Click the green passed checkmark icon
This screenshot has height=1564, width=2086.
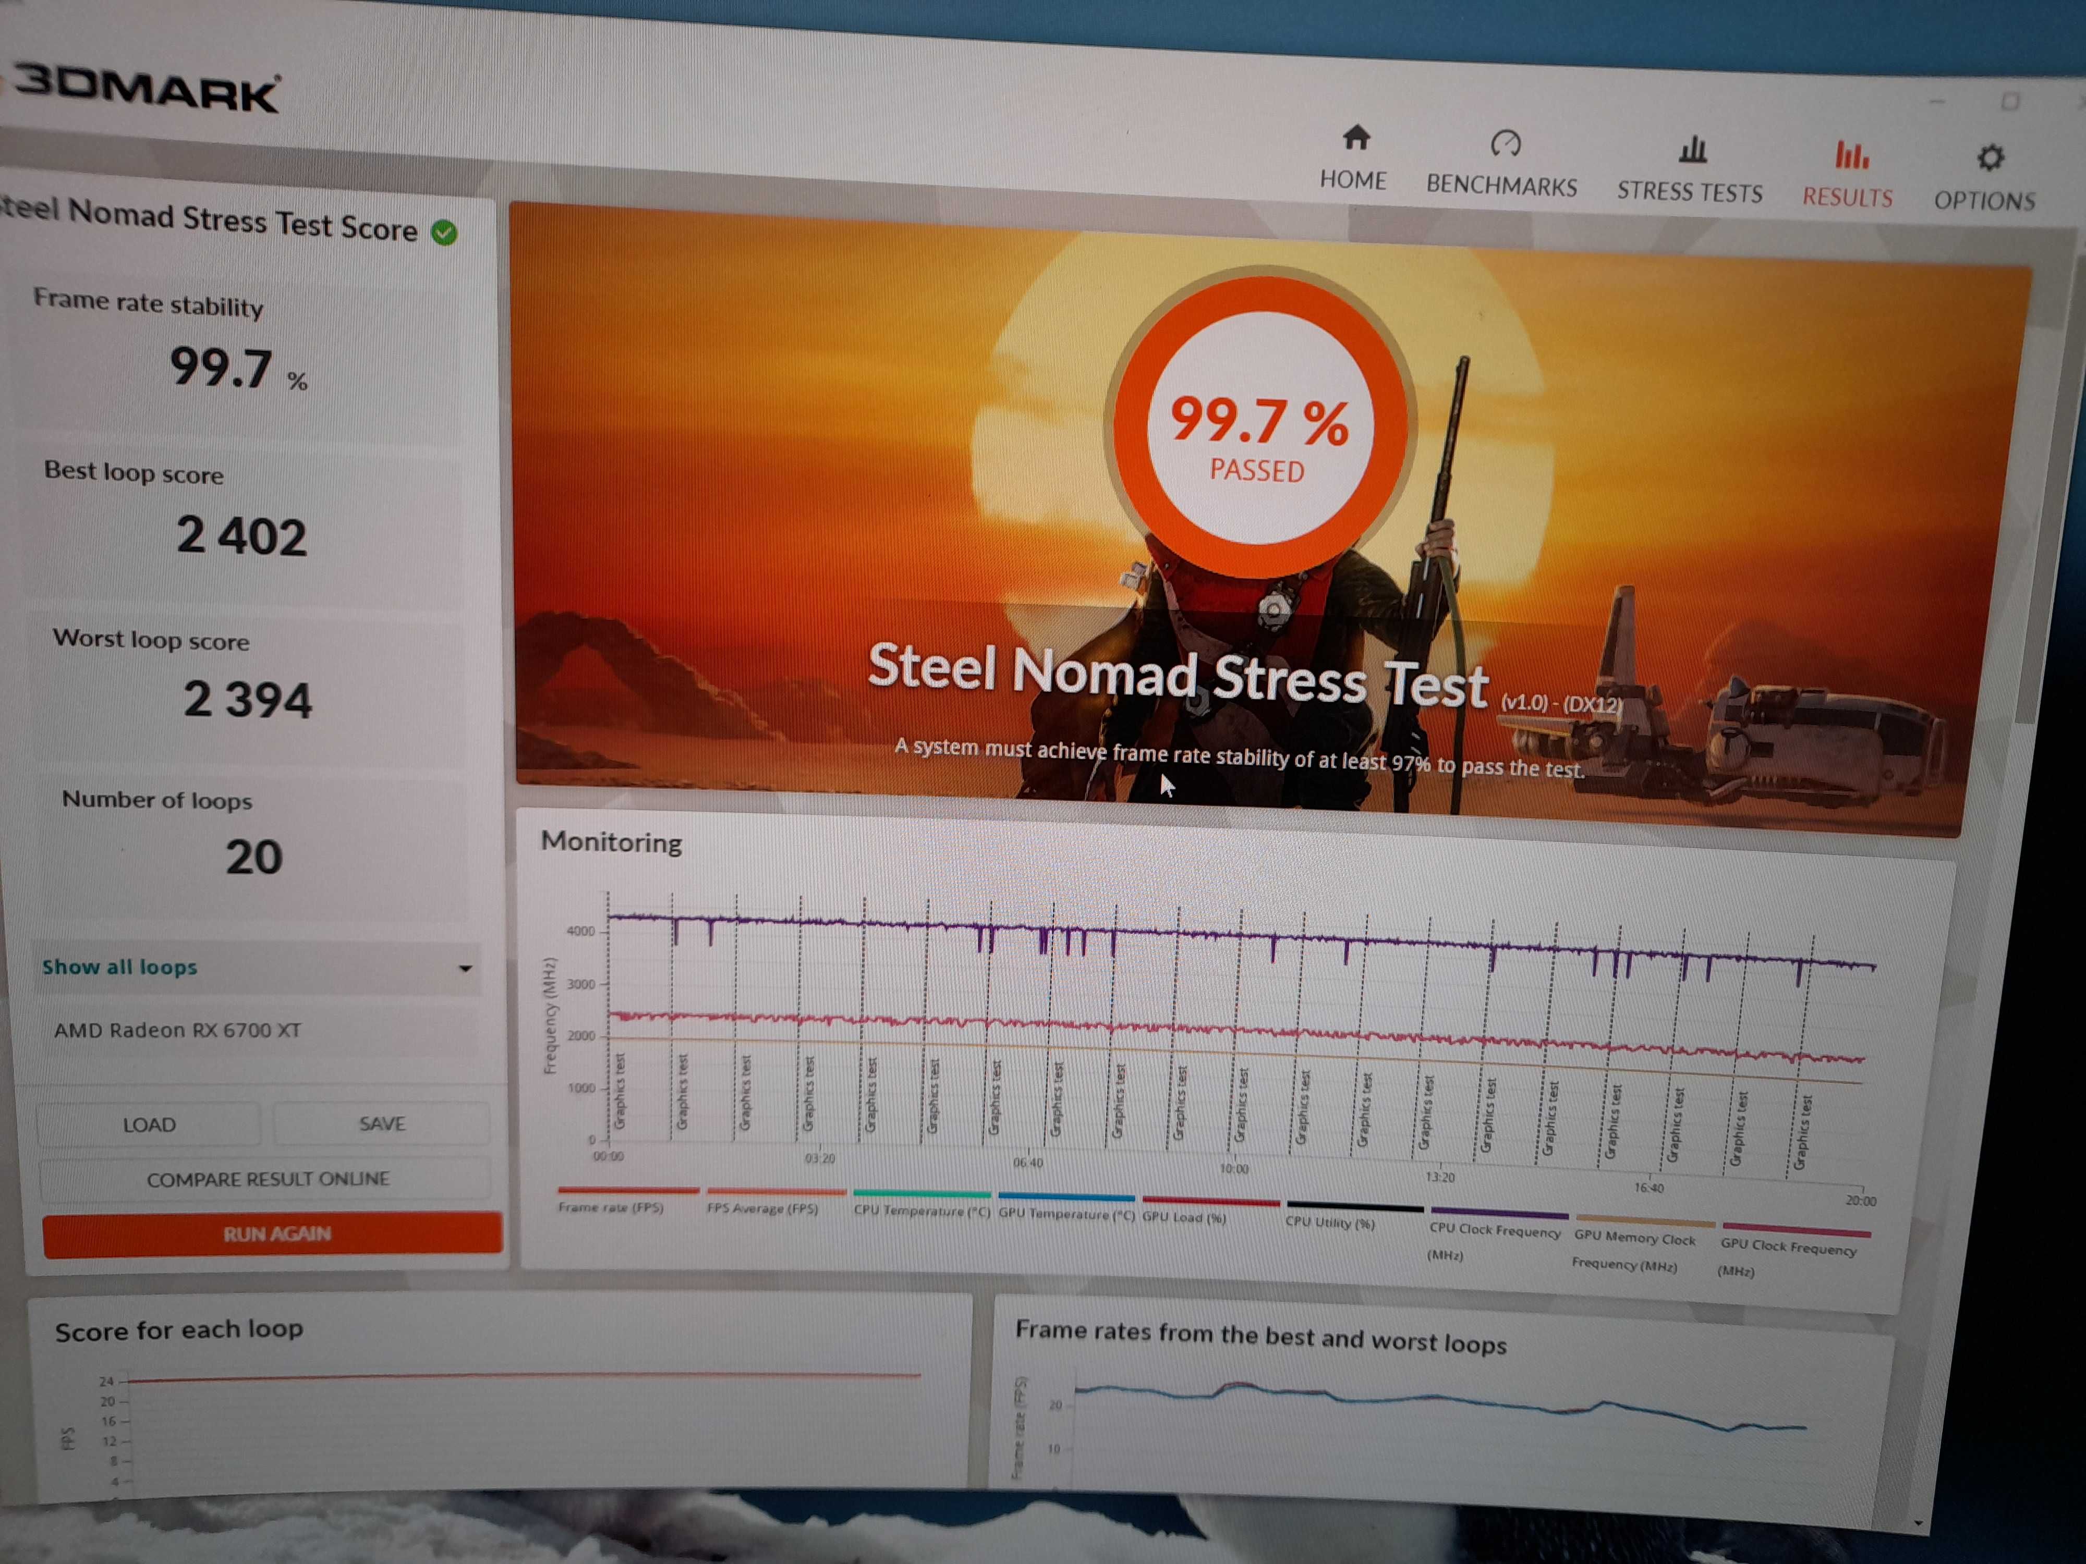click(444, 232)
